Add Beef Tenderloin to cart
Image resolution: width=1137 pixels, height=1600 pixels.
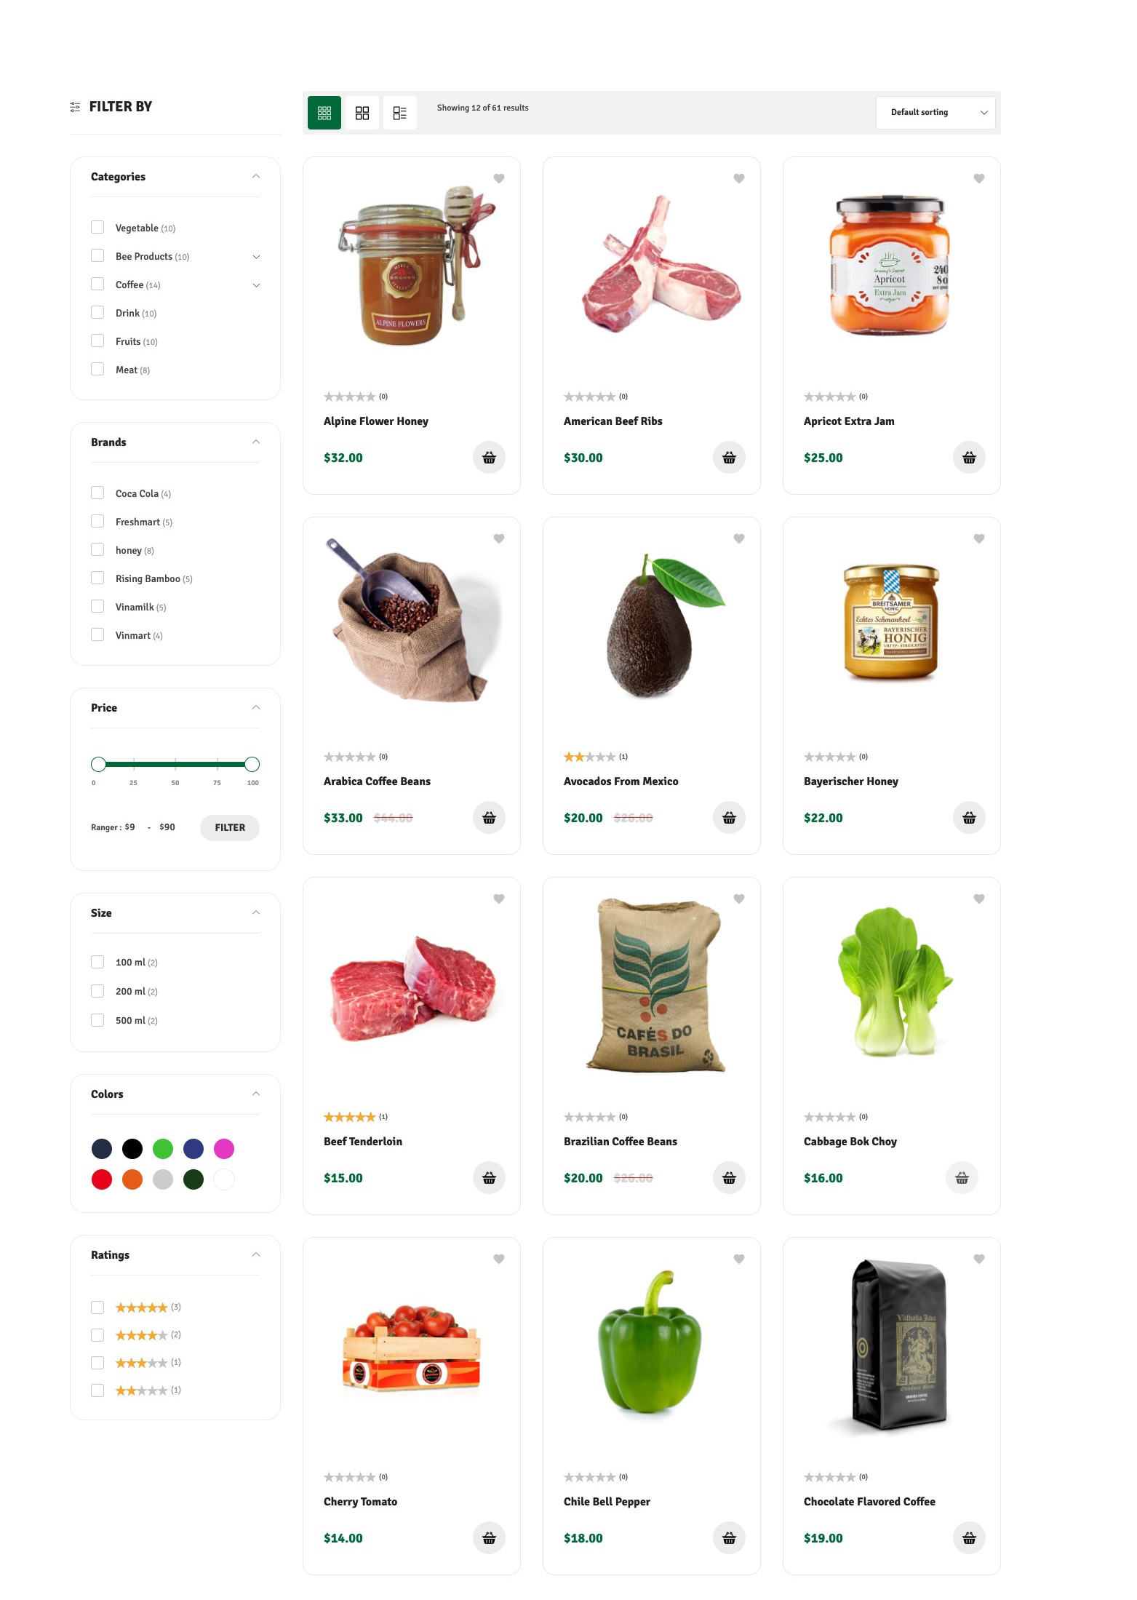click(489, 1178)
